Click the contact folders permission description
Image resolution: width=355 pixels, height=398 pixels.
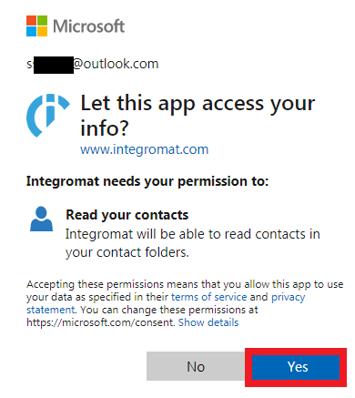[x=193, y=243]
